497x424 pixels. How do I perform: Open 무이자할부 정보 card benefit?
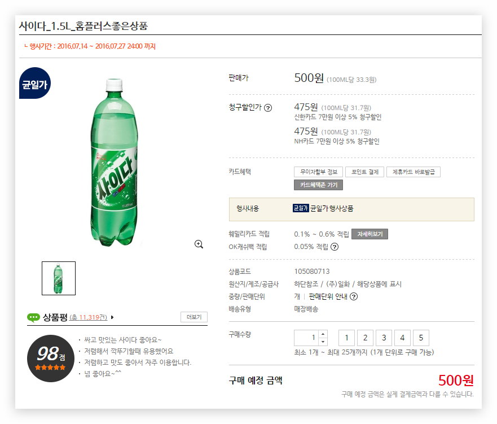[319, 172]
